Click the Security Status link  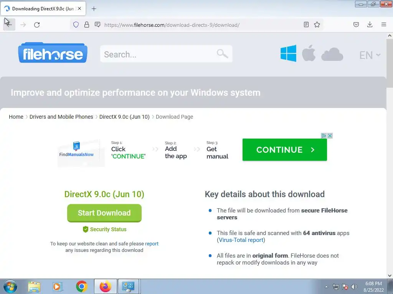click(104, 229)
